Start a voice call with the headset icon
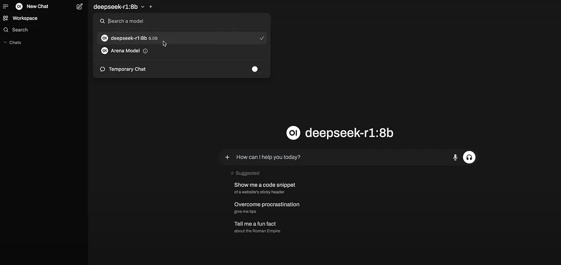 [x=468, y=157]
